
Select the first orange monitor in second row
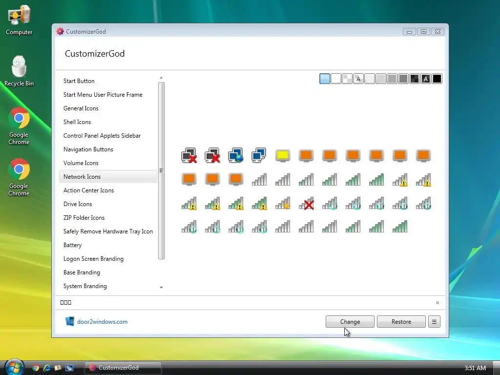[x=189, y=179]
